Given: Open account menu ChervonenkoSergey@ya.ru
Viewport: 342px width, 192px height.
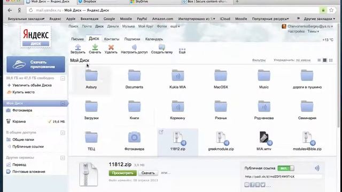Looking at the screenshot, I should (310, 26).
